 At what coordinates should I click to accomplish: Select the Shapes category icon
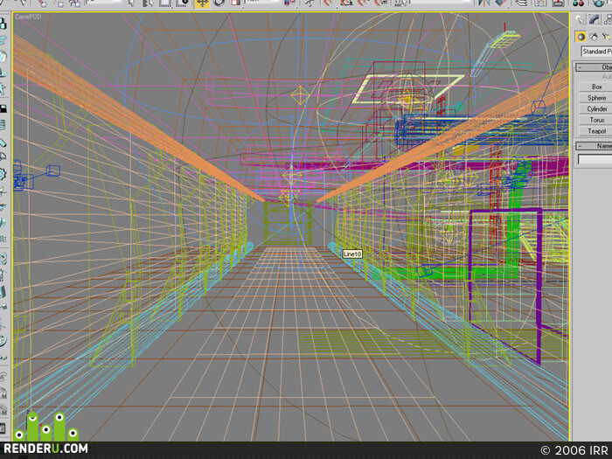[x=594, y=37]
